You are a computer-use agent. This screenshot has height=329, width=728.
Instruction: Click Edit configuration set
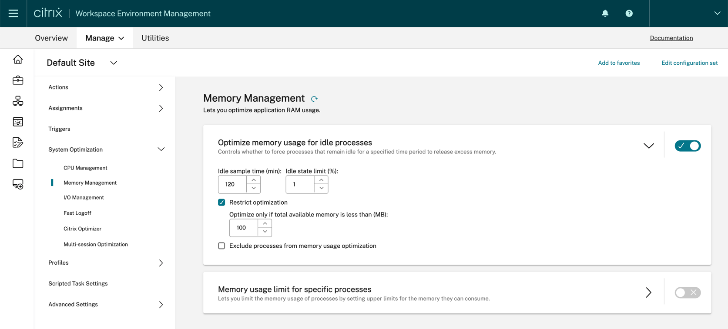pos(689,63)
